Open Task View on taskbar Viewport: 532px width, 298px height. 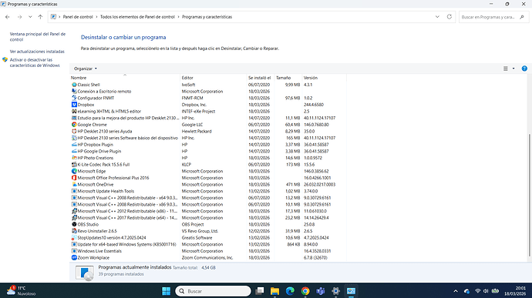click(x=260, y=291)
